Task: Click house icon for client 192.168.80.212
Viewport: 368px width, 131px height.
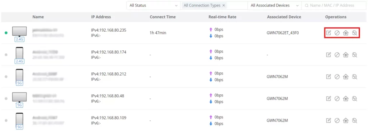Action: point(345,77)
